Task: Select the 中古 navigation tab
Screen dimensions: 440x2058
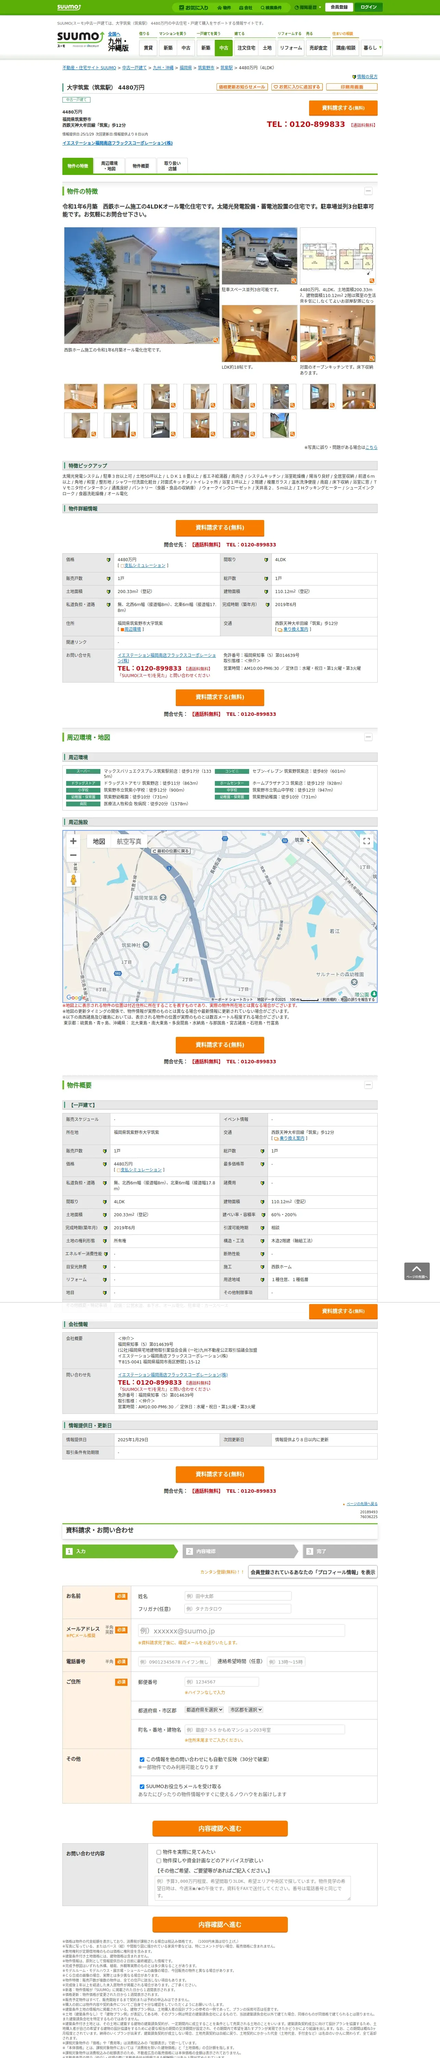Action: [223, 48]
